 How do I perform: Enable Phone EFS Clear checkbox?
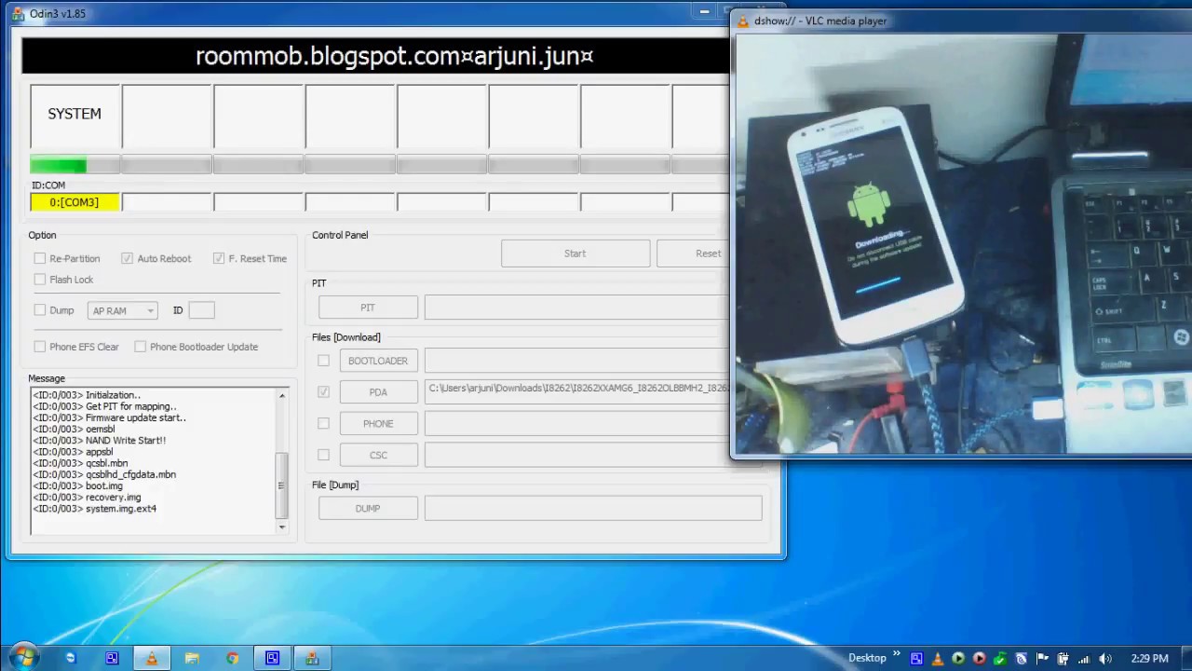click(40, 347)
